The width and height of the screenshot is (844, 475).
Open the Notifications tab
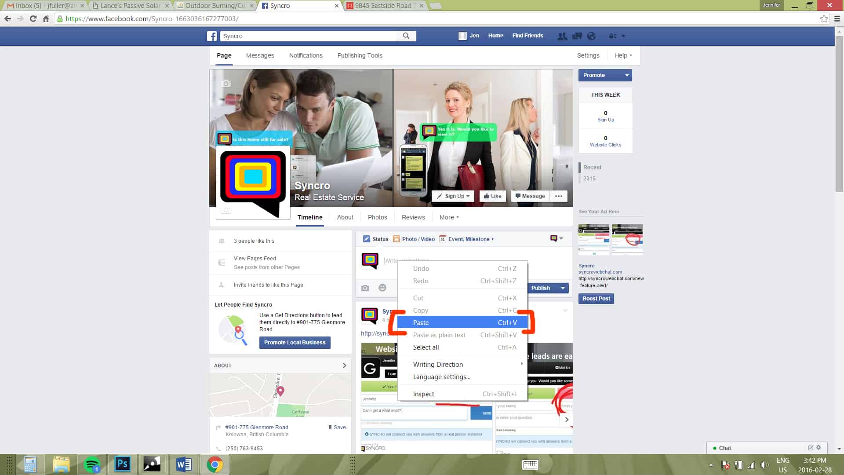click(306, 55)
